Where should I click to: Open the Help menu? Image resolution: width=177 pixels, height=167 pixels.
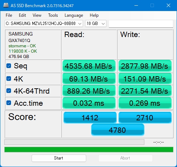pos(94,15)
